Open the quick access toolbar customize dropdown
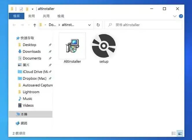This screenshot has height=140, width=192. (x=33, y=9)
